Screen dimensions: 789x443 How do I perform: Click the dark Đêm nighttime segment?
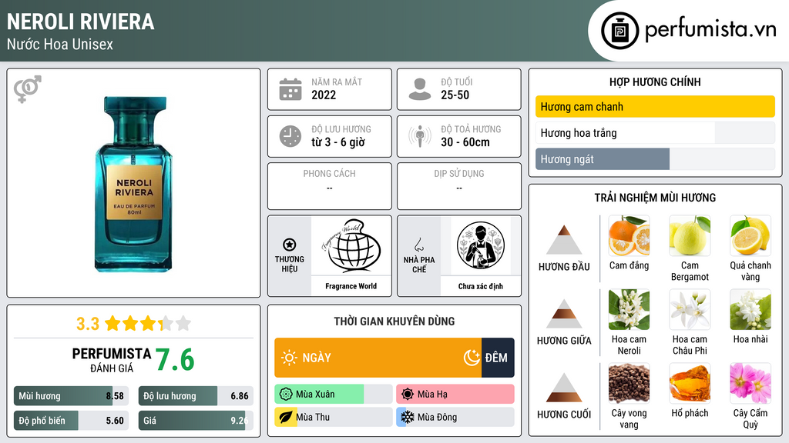pos(498,358)
